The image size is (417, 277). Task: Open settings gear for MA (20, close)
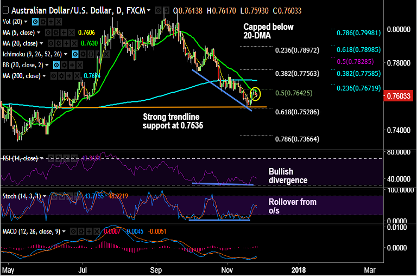point(59,43)
